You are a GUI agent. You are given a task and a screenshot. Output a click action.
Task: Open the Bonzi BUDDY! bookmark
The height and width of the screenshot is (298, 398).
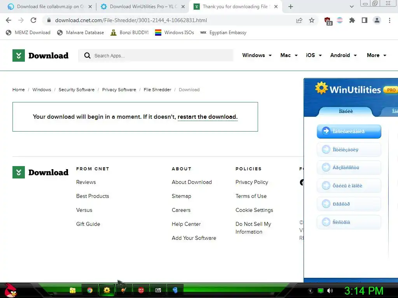point(129,33)
